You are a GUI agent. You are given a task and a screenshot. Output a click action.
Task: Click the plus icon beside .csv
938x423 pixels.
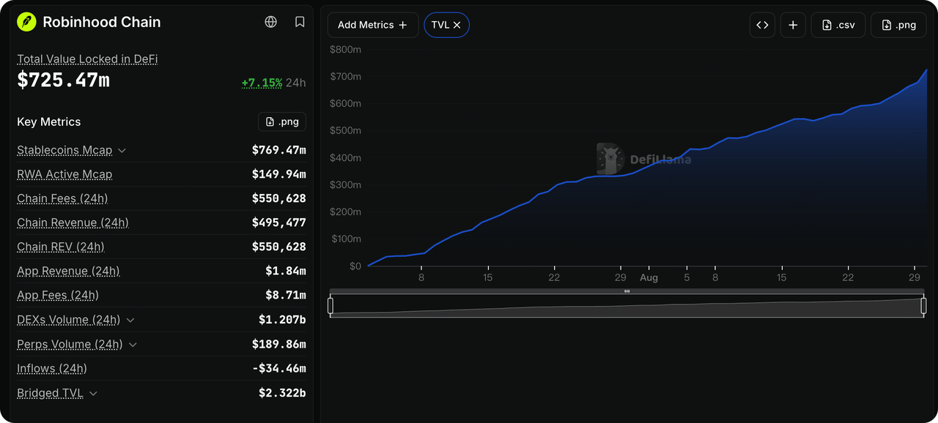793,25
